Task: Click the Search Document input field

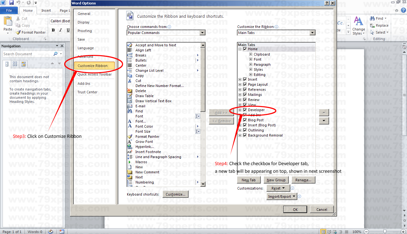Action: click(x=28, y=54)
